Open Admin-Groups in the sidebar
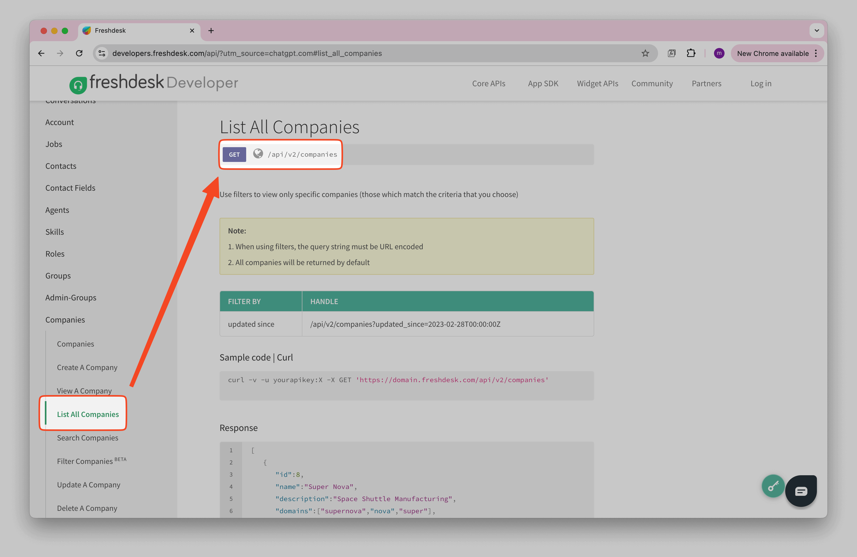The height and width of the screenshot is (557, 857). pos(70,298)
